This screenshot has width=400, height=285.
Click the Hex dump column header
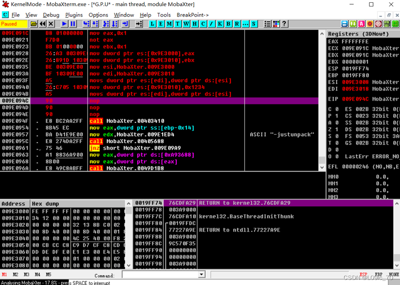click(x=78, y=204)
